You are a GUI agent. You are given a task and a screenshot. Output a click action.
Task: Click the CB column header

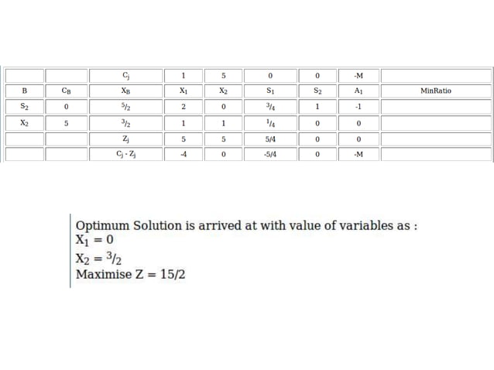(66, 91)
